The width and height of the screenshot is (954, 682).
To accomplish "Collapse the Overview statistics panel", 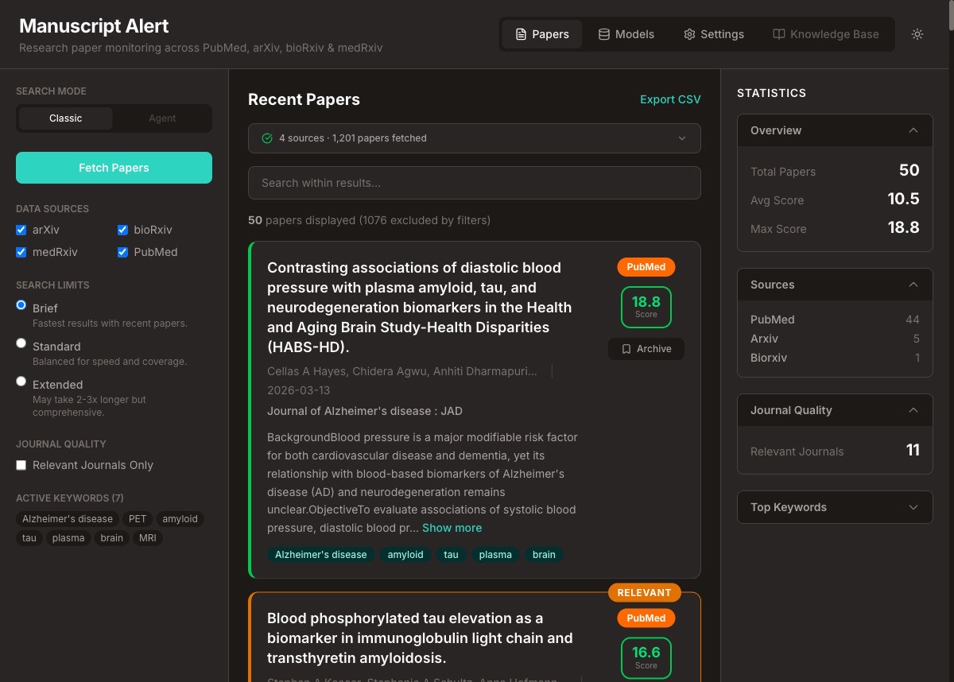I will pos(913,130).
